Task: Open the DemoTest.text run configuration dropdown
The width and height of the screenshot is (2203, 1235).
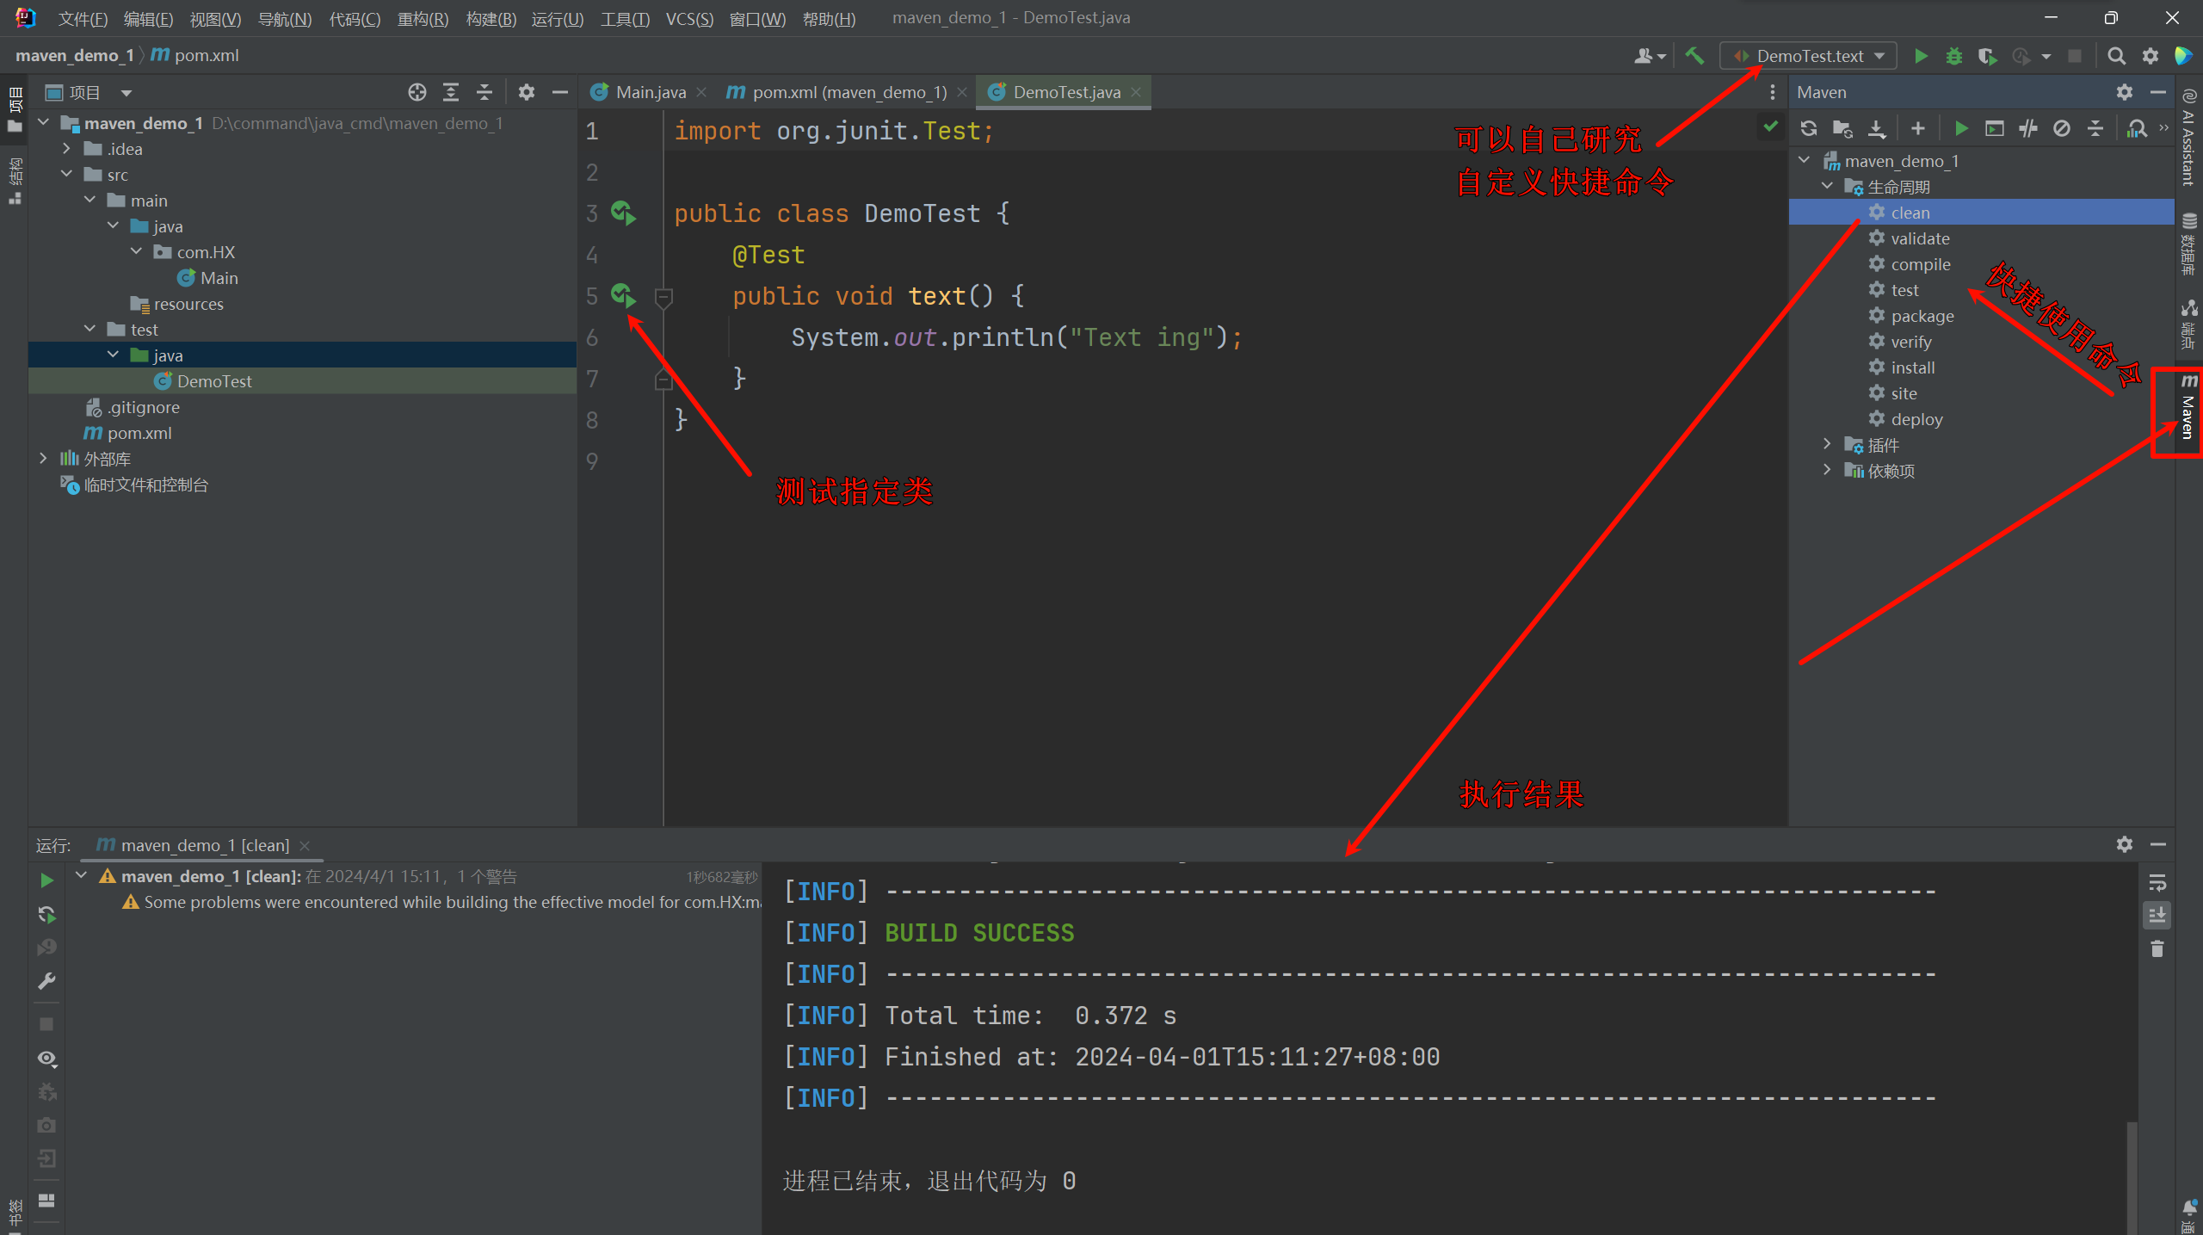Action: tap(1810, 56)
